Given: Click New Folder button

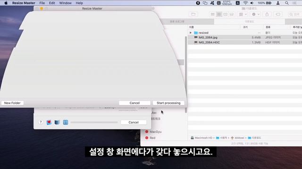Looking at the screenshot, I should click(x=12, y=103).
